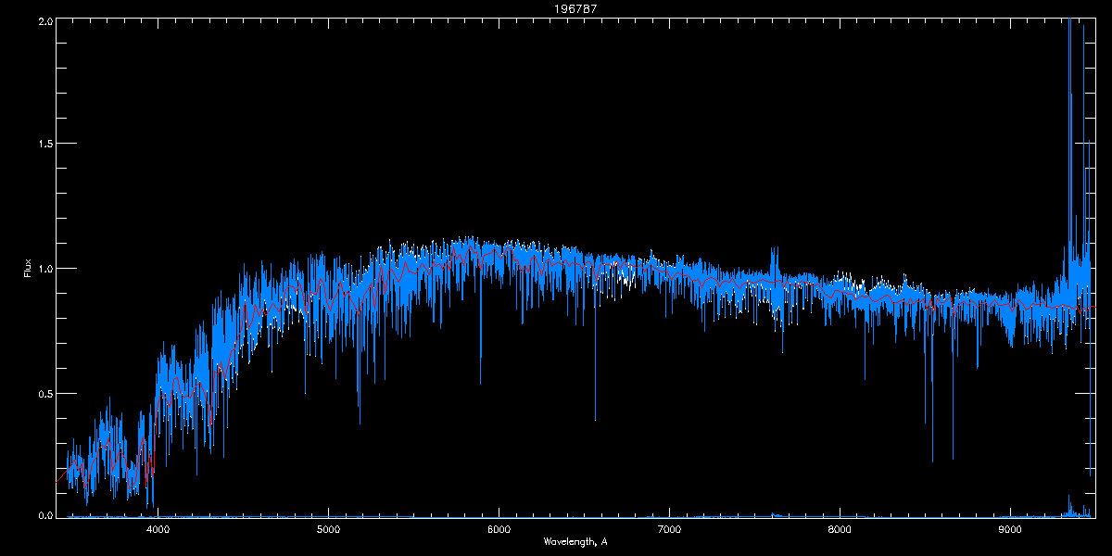Click the Wavelength, A x-axis label

click(x=575, y=541)
